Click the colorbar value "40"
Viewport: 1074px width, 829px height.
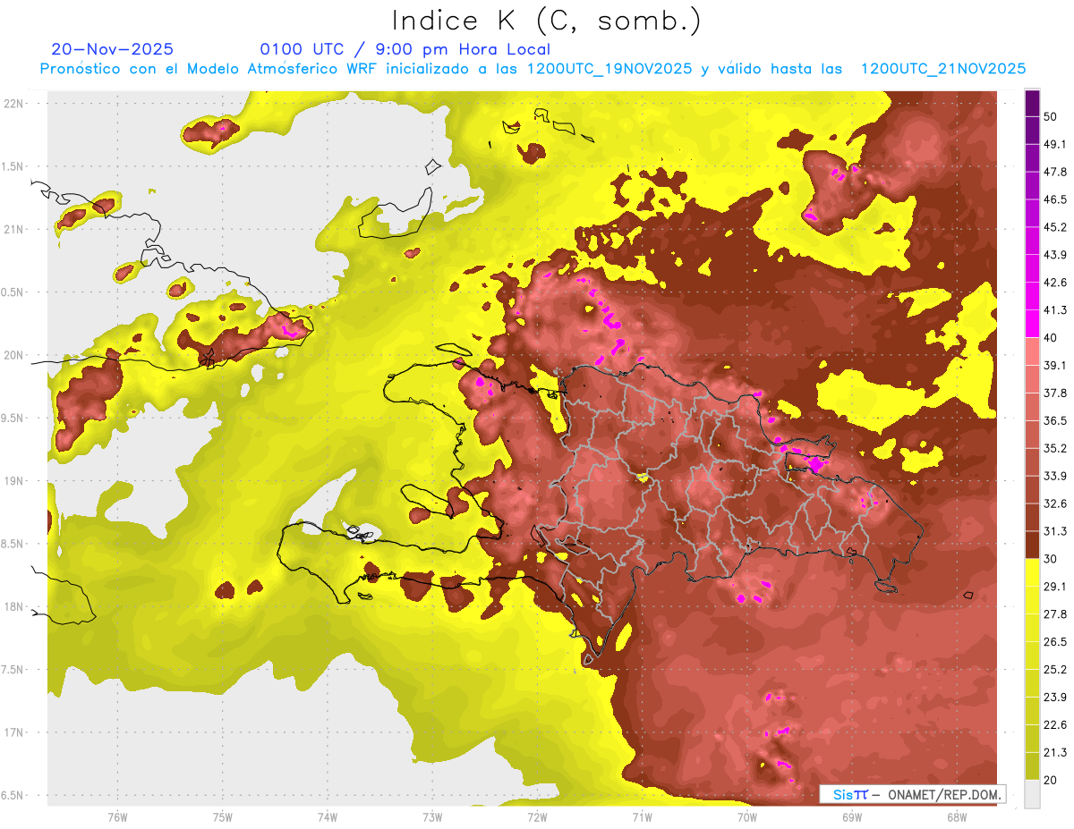point(1052,338)
